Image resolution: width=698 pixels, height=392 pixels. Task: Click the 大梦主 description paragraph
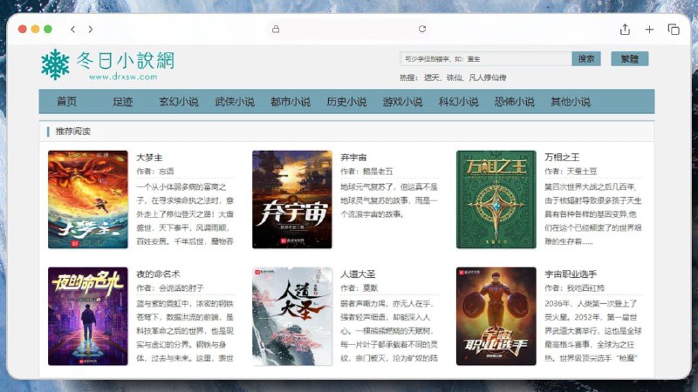coord(185,214)
